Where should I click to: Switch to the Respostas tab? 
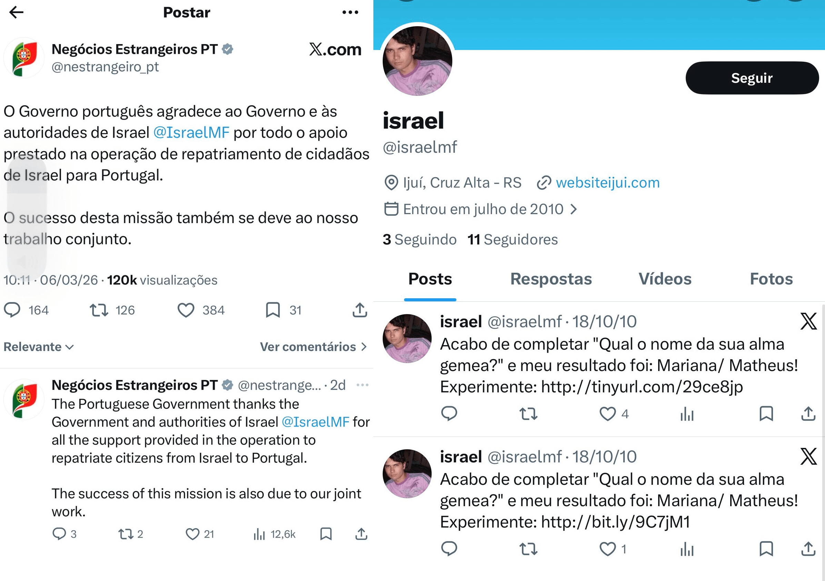coord(551,279)
